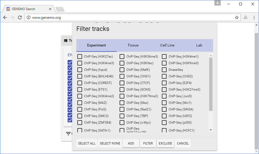
Task: Click the address bar URL field
Action: coord(132,18)
